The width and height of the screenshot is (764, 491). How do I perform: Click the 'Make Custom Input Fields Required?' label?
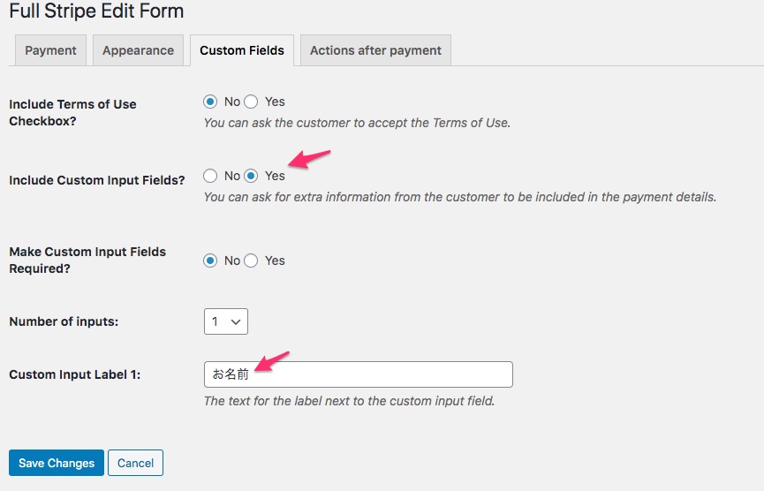[87, 261]
